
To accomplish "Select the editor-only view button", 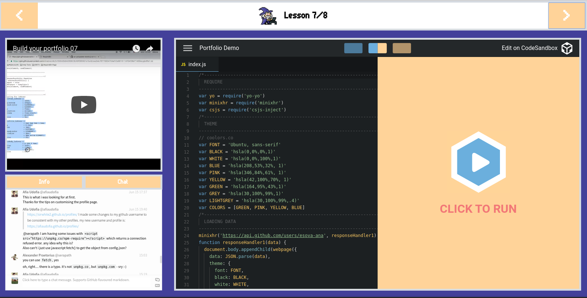I will [353, 48].
